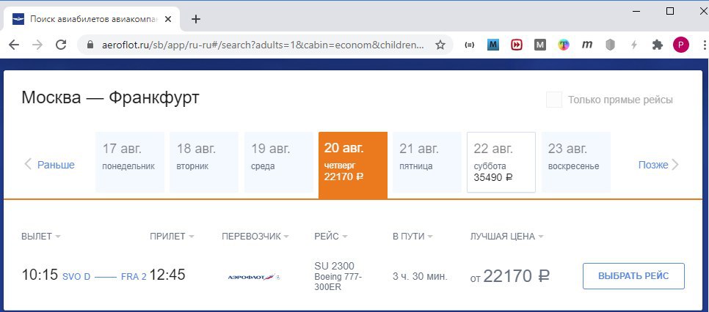The width and height of the screenshot is (709, 312).
Task: Select the 22 авг. суббота date tab
Action: 501,162
